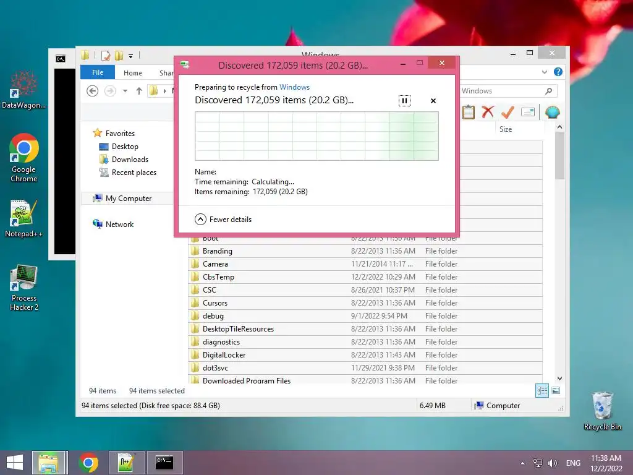Screen dimensions: 633x475
Task: Select the Cursors folder
Action: 365,302
